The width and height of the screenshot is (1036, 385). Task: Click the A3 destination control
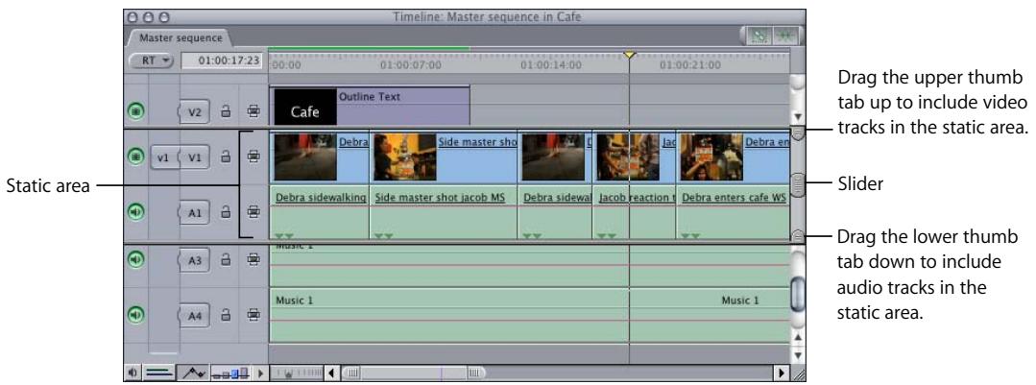(194, 260)
